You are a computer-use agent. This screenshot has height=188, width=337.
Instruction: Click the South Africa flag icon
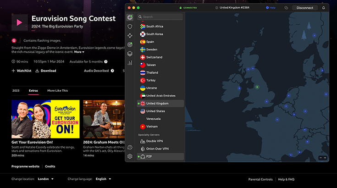click(143, 27)
